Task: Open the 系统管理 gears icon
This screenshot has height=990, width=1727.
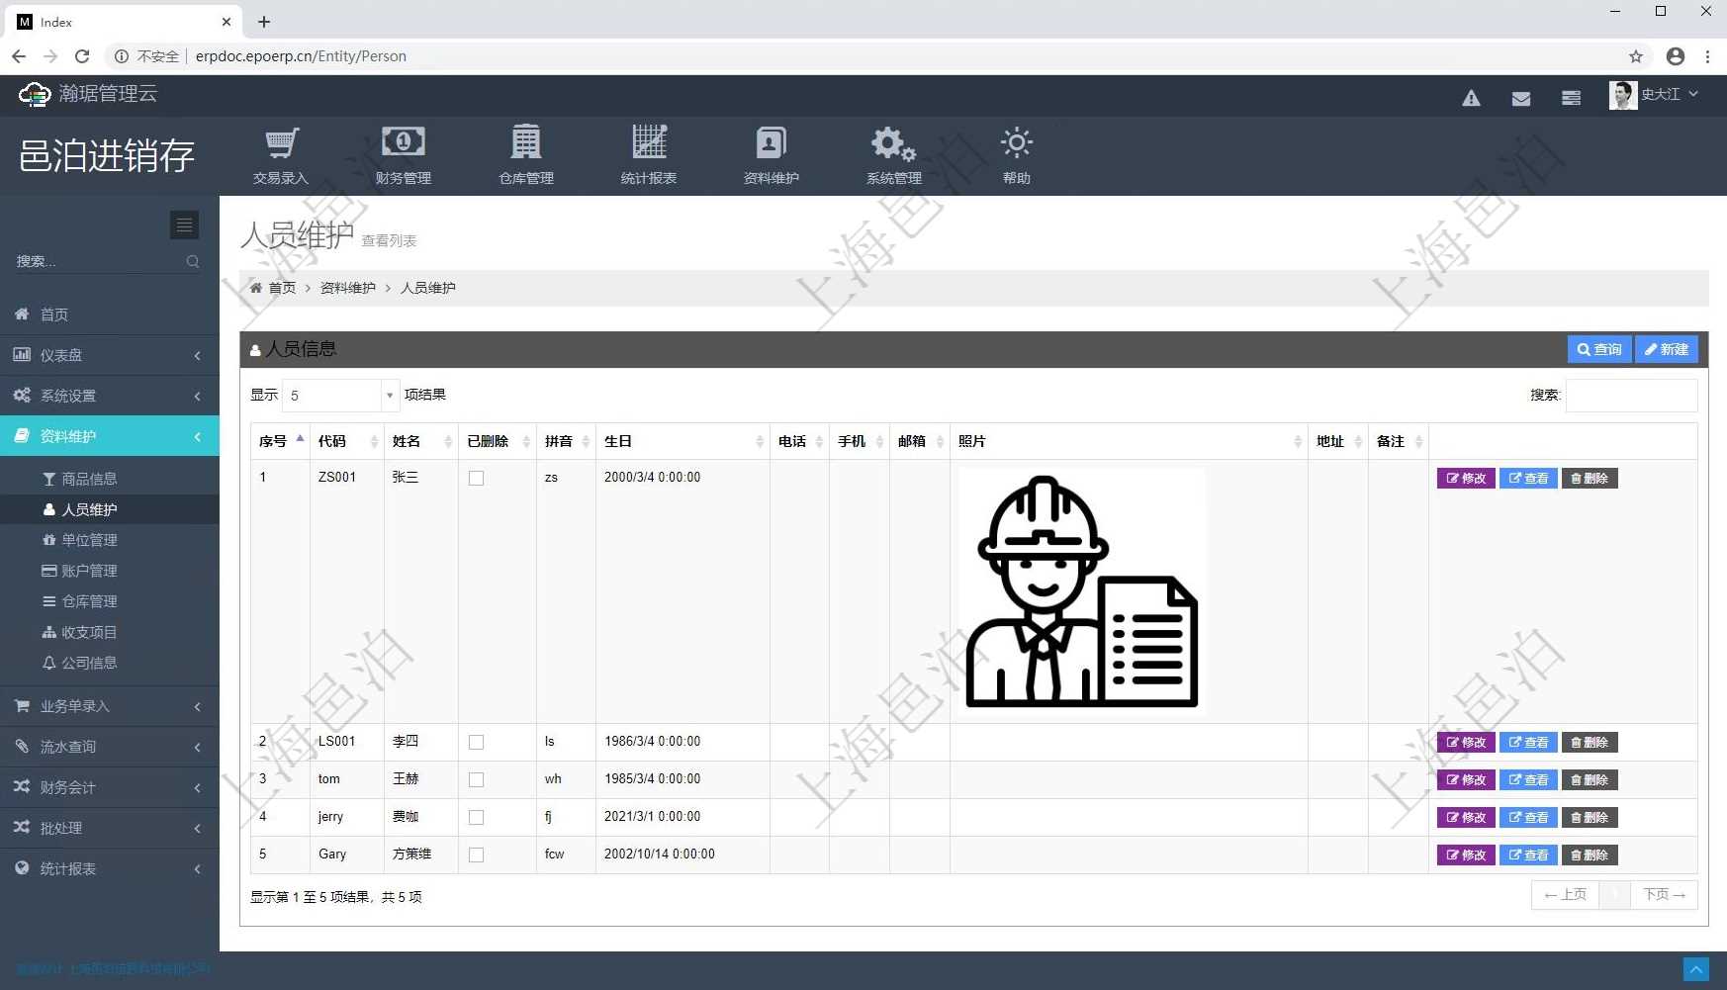Action: [893, 144]
